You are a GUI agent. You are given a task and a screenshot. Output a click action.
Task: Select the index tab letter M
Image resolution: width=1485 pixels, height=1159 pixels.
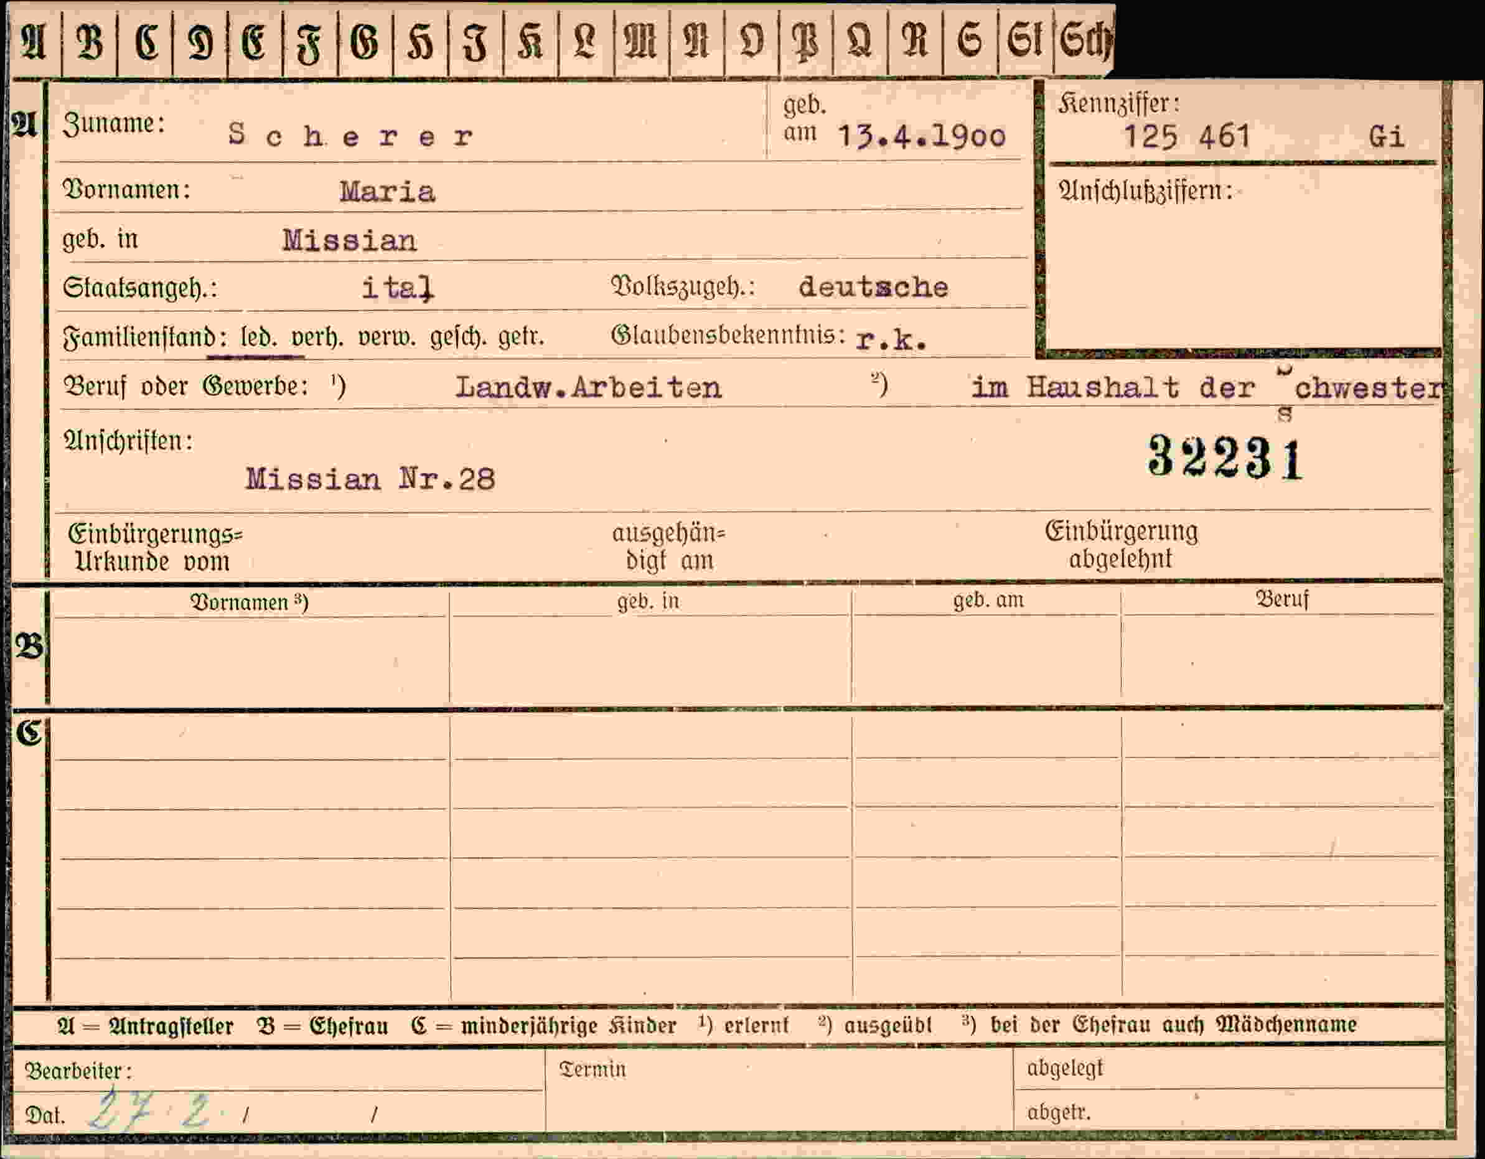pyautogui.click(x=641, y=43)
